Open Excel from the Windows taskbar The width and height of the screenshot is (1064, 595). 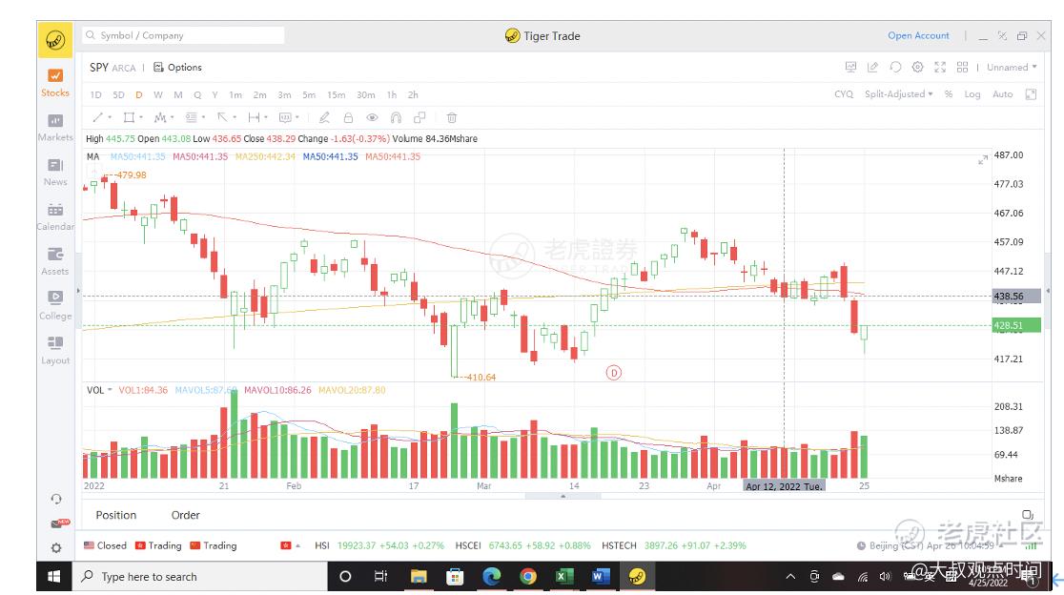coord(563,577)
